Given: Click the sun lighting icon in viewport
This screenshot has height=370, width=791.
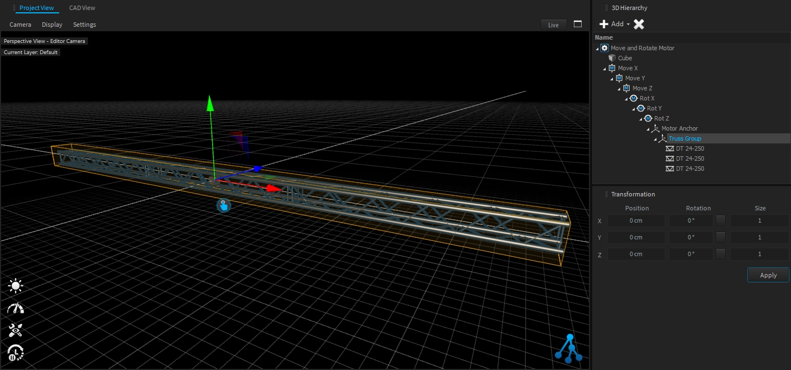Looking at the screenshot, I should coord(16,286).
